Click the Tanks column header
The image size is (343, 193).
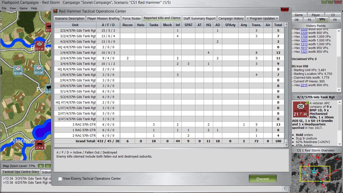[154, 25]
